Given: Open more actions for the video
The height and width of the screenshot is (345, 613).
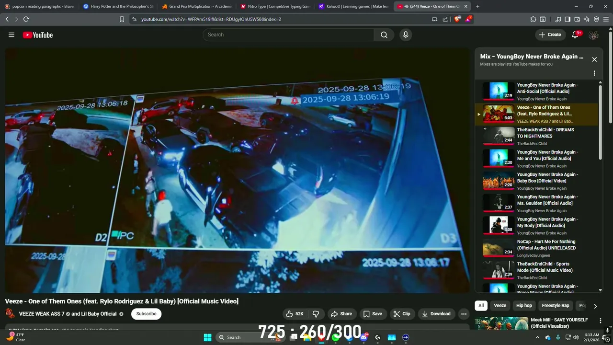Looking at the screenshot, I should (464, 314).
